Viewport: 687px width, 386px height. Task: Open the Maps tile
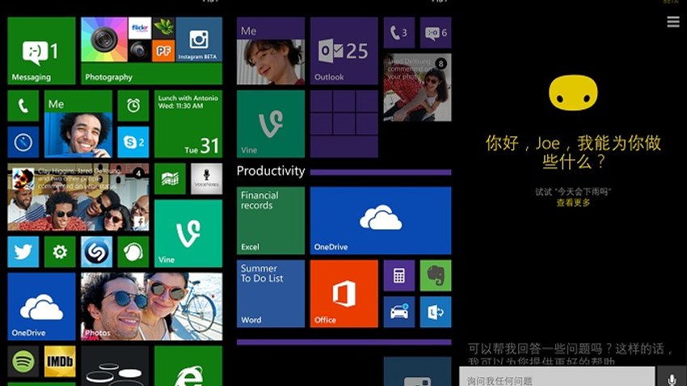pyautogui.click(x=170, y=179)
